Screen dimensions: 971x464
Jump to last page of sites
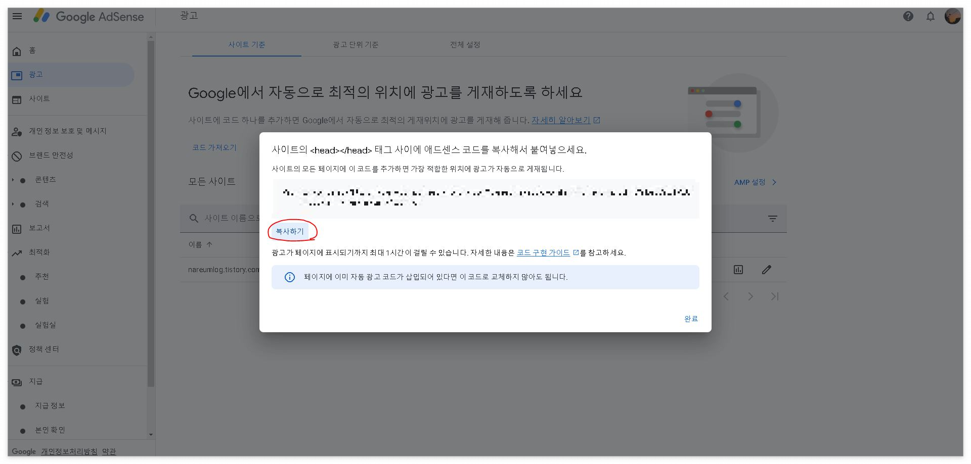tap(775, 296)
